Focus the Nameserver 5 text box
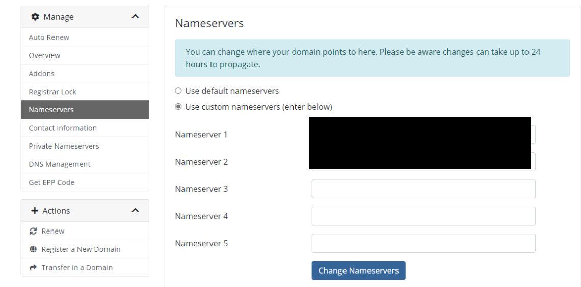 pyautogui.click(x=424, y=243)
